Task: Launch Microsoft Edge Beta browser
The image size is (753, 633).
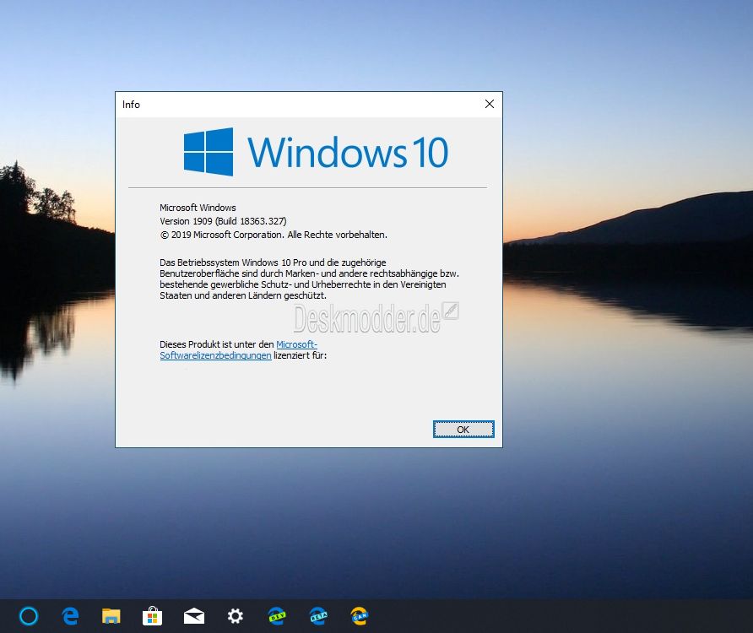Action: [318, 616]
